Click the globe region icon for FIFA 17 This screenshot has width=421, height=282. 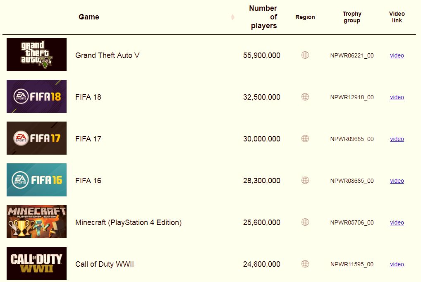pyautogui.click(x=305, y=139)
